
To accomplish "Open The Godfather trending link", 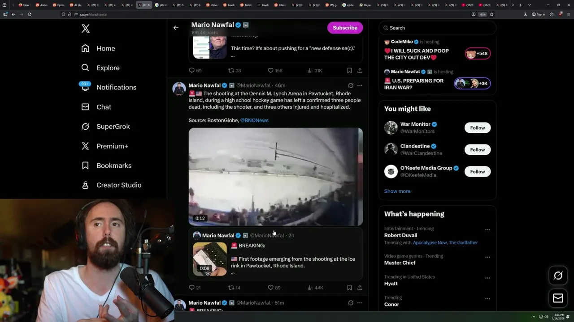I will coord(463,243).
